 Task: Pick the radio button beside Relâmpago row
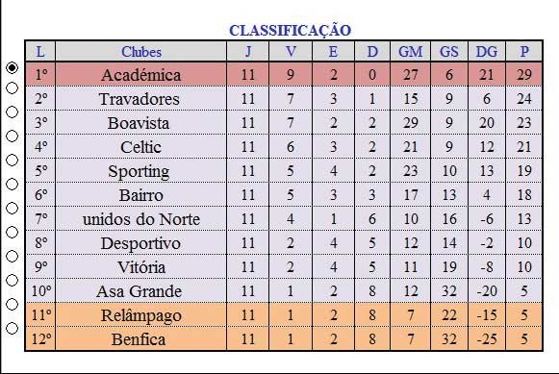13,304
